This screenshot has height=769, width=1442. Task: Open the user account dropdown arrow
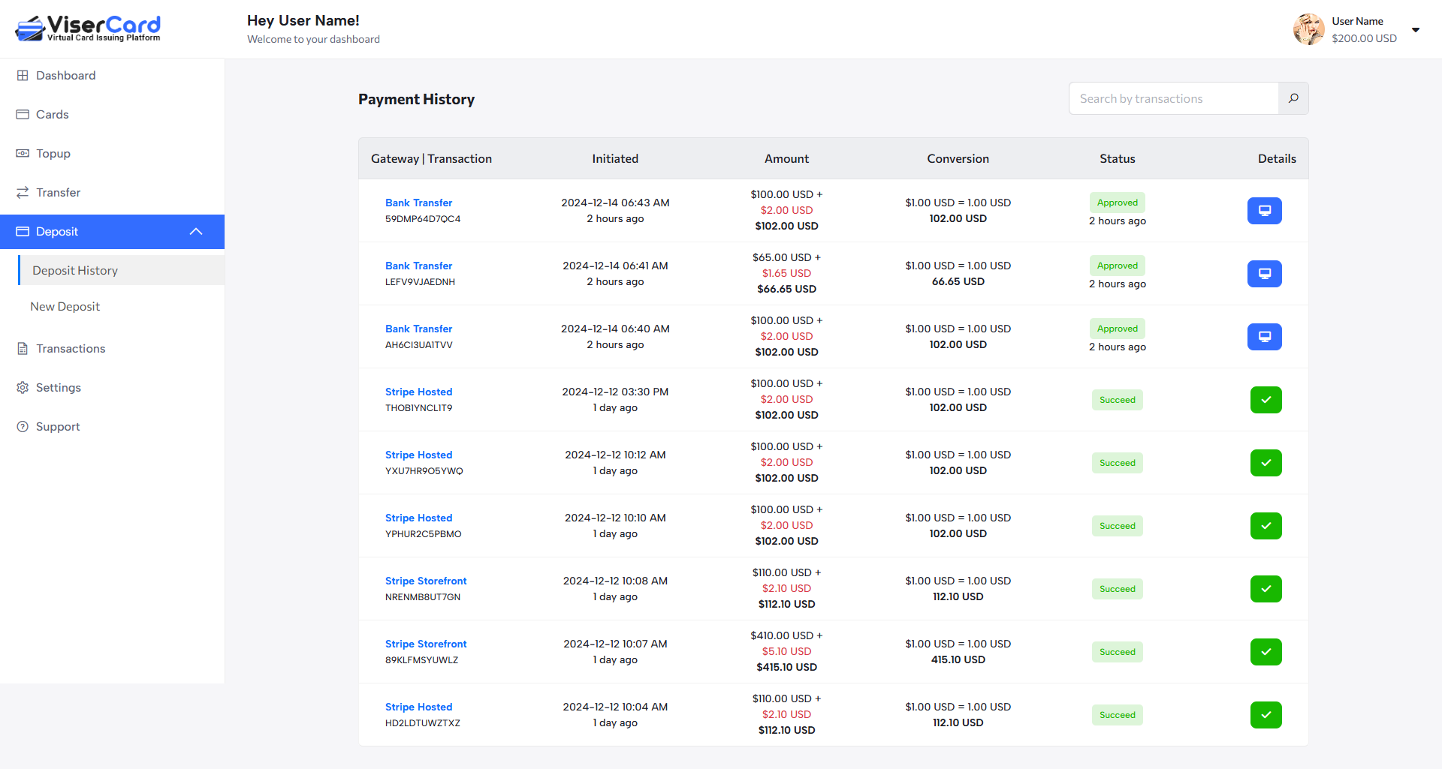point(1416,30)
